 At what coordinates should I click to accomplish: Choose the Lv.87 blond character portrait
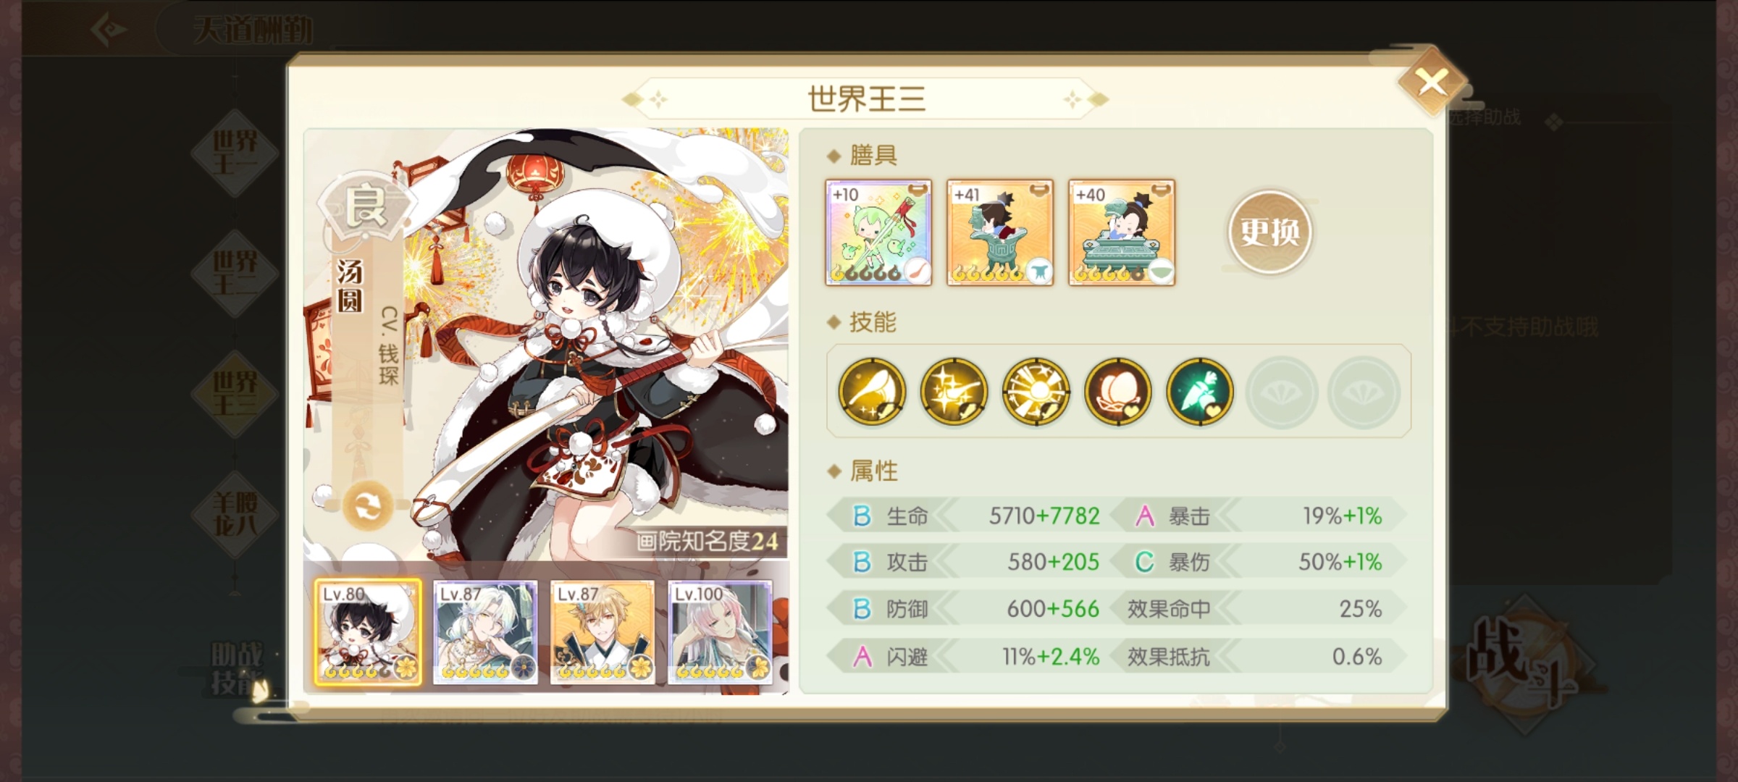[x=603, y=632]
